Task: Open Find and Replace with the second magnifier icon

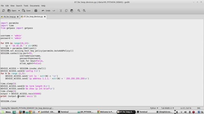Action: click(x=84, y=10)
